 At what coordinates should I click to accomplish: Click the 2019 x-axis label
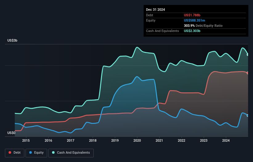(x=115, y=140)
